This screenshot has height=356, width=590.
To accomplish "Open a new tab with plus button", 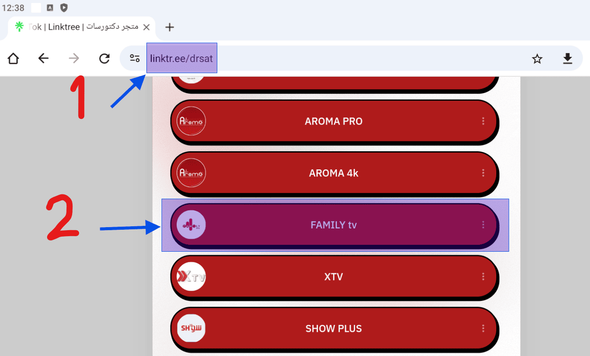I will coord(170,27).
